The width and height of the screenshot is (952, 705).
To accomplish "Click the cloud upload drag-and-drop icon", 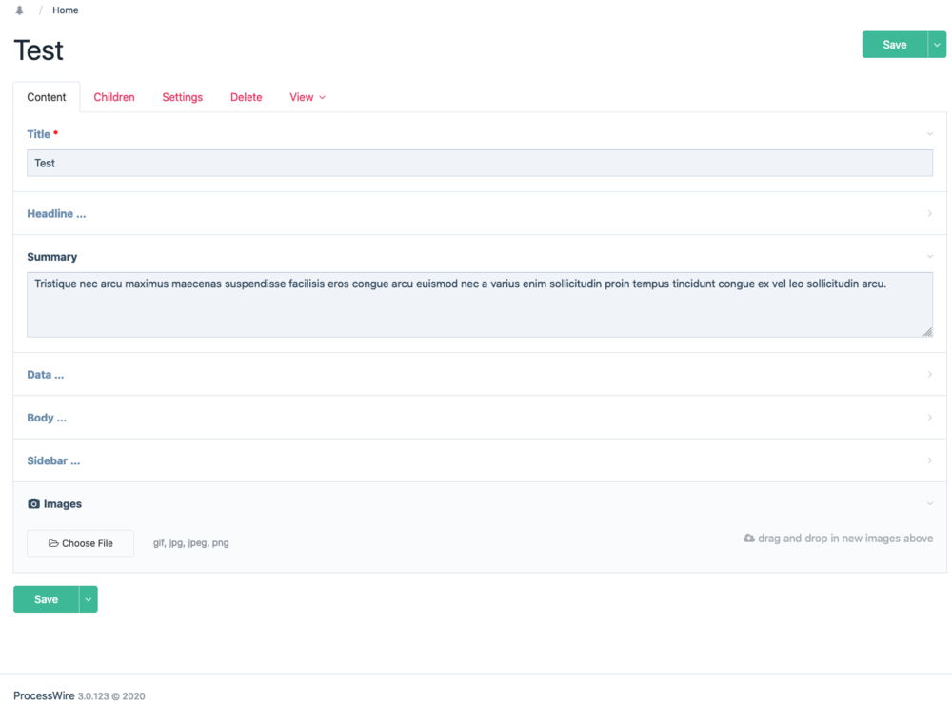I will tap(748, 539).
